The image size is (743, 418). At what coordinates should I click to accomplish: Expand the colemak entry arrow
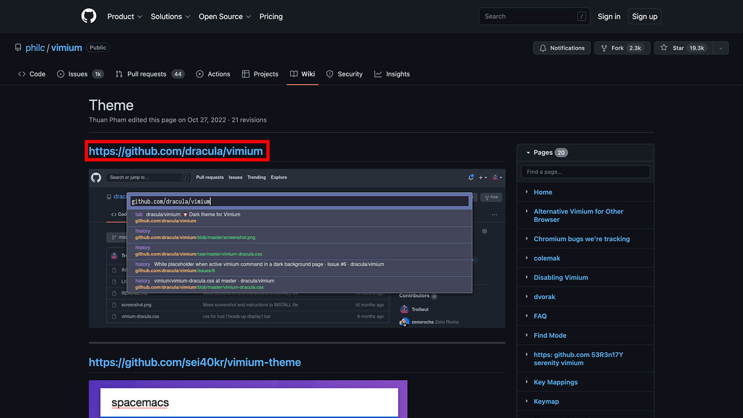click(x=527, y=258)
